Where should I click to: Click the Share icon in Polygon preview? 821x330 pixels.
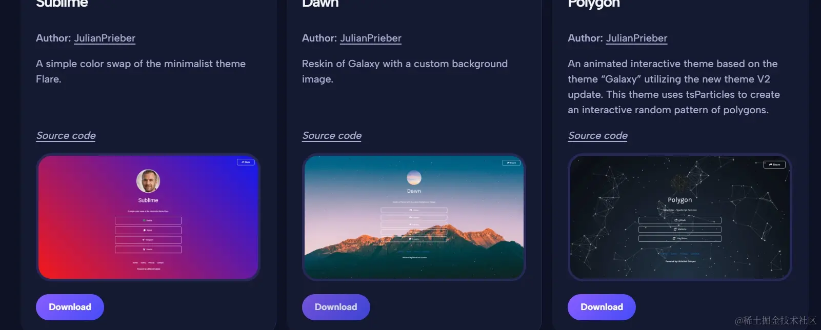pos(774,164)
